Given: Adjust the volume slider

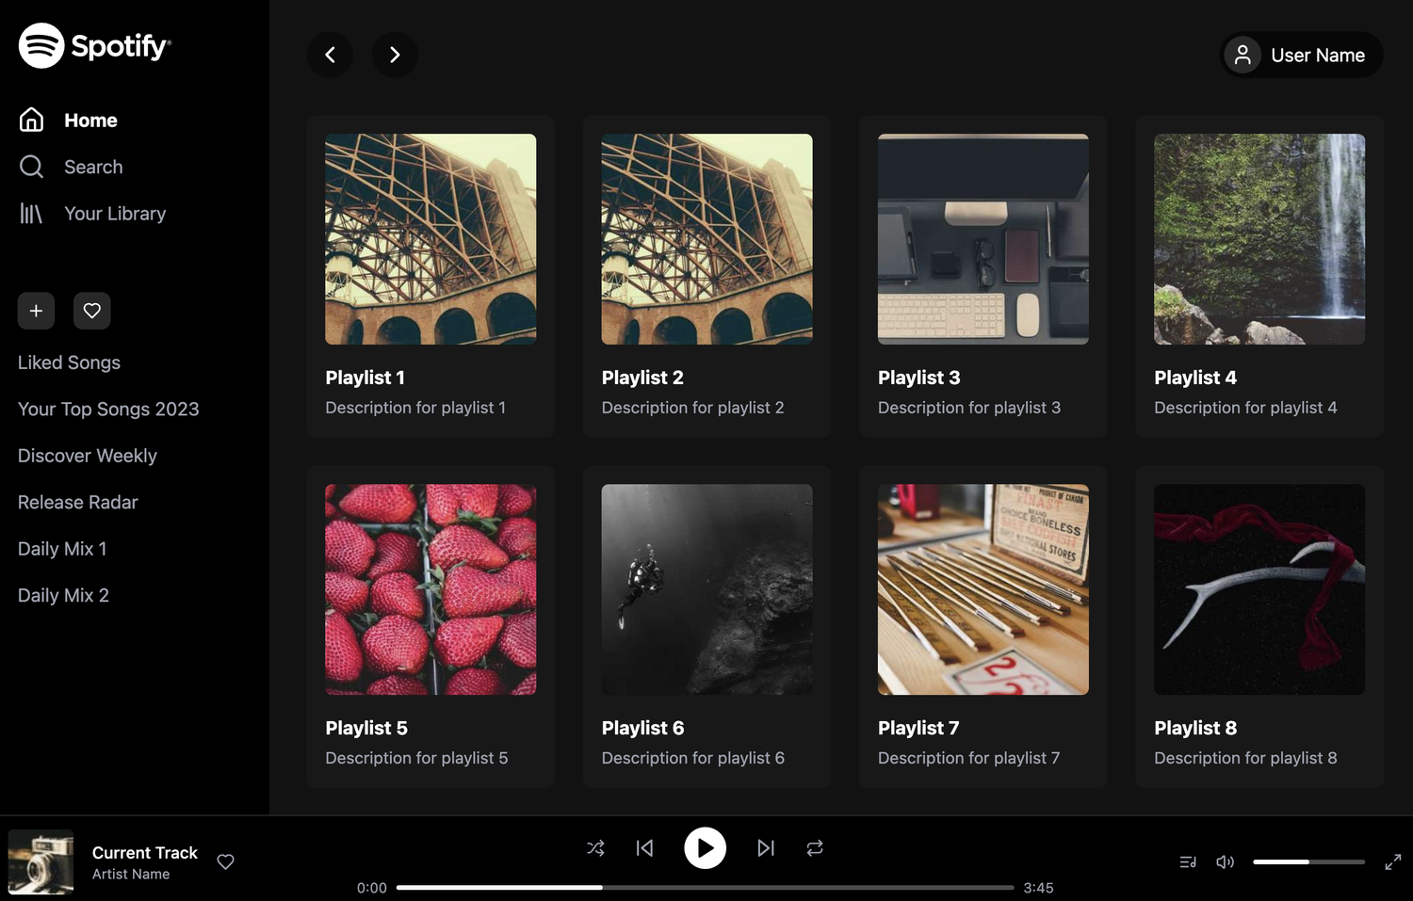Looking at the screenshot, I should pos(1308,861).
